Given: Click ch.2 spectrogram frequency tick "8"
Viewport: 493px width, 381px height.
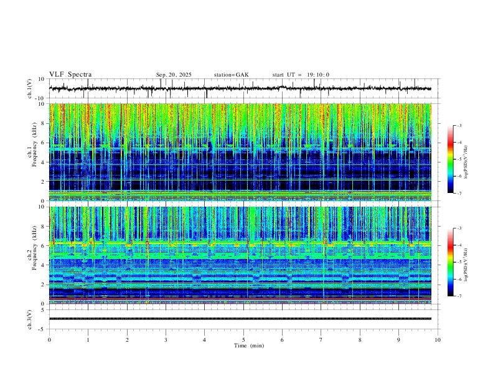Looking at the screenshot, I should 44,227.
